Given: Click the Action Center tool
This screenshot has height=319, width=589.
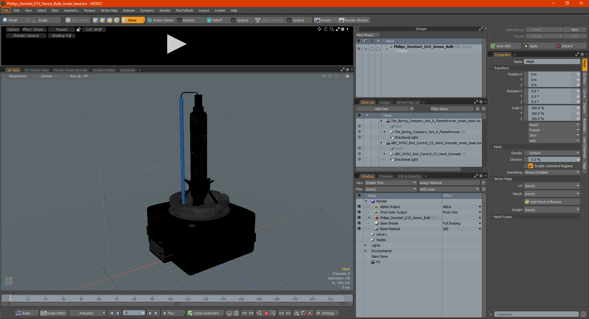Looking at the screenshot, I should click(160, 20).
